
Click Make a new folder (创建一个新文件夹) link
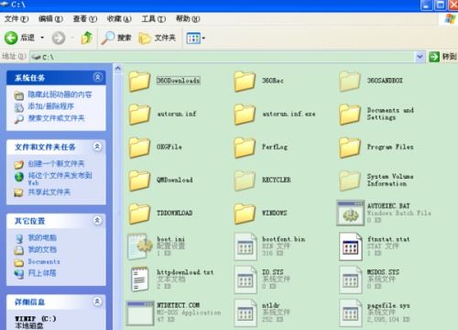click(x=56, y=163)
